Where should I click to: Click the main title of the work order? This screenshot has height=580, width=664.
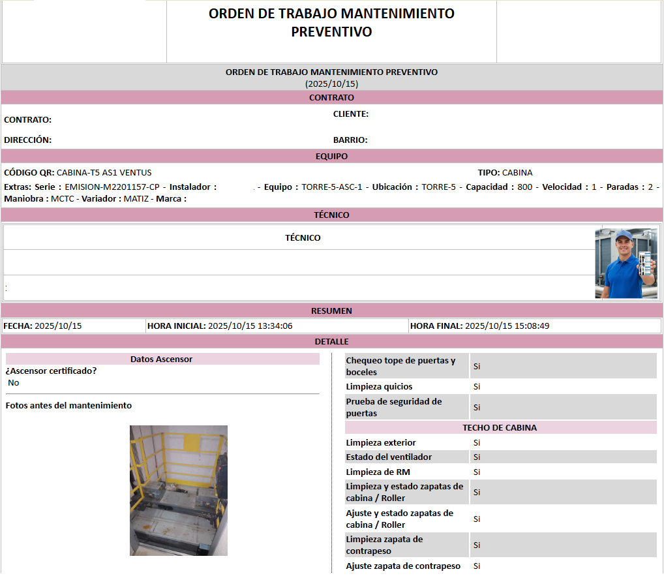pos(331,22)
